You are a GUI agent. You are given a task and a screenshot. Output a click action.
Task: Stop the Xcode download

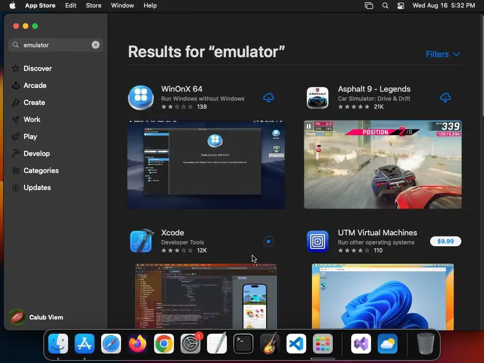click(x=268, y=242)
